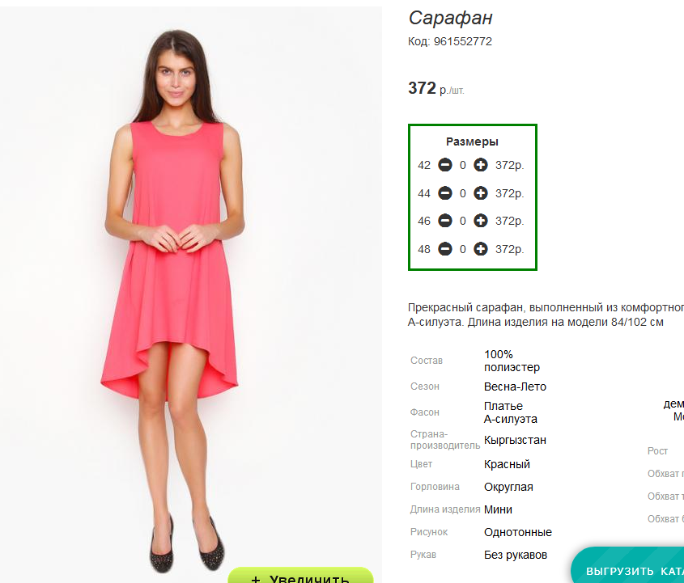
Task: Click the size 48 quantity value
Action: 463,249
